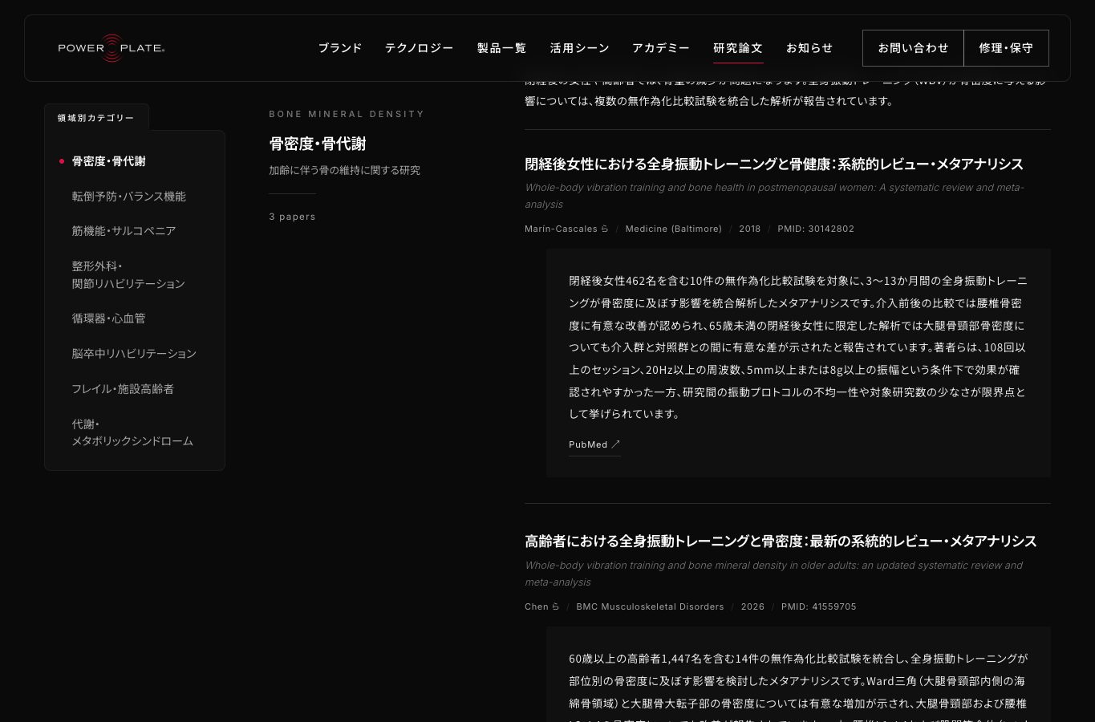Open the ブランド menu item
Viewport: 1095px width, 722px height.
[x=340, y=48]
